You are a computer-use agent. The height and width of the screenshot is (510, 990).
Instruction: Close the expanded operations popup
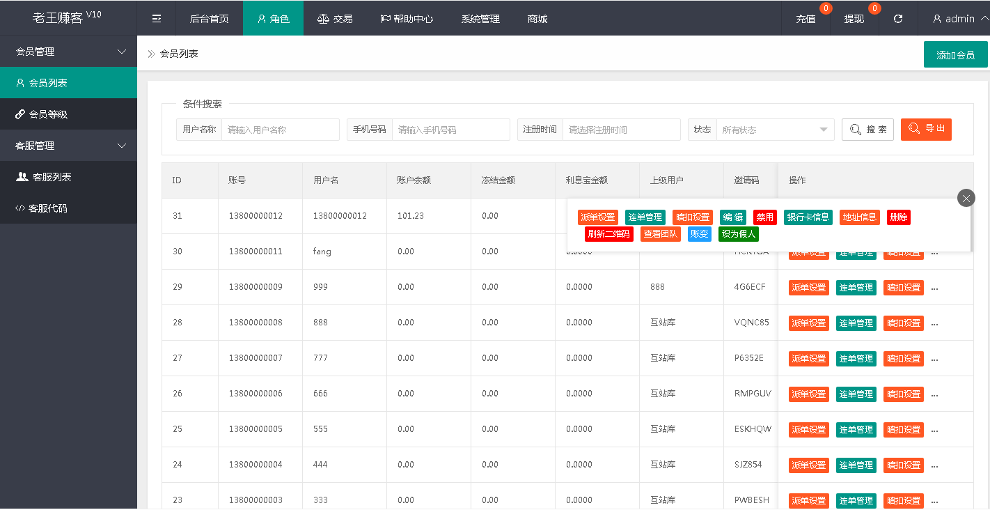pos(966,198)
